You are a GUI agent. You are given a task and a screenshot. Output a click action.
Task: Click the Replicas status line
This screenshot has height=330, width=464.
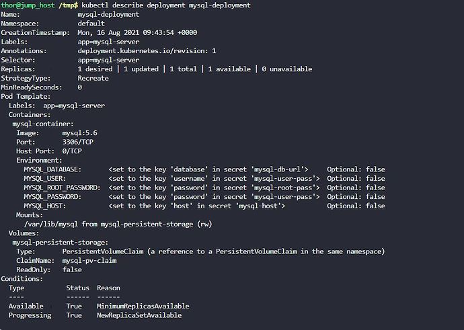click(194, 69)
